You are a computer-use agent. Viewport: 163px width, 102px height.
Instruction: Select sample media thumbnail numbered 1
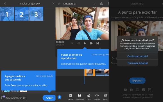[7, 14]
